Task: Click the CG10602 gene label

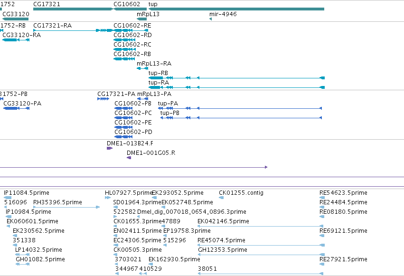Action: point(127,4)
